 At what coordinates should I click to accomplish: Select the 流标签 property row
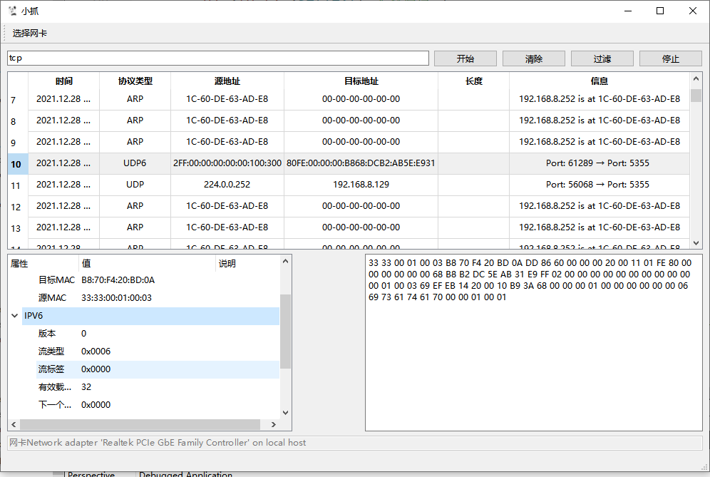pyautogui.click(x=107, y=369)
